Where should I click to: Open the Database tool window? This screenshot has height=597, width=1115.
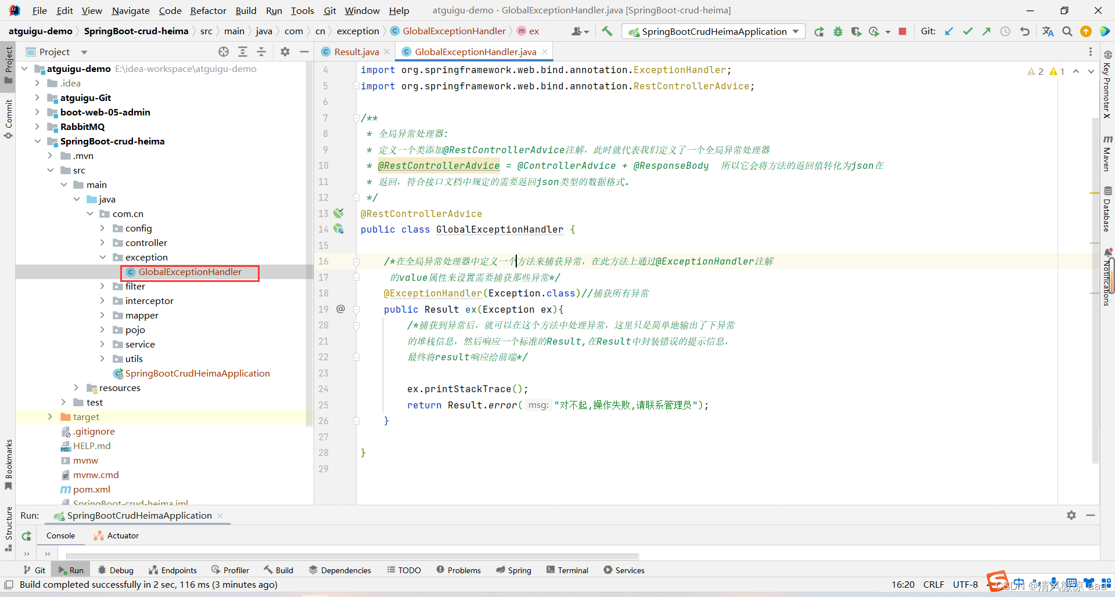coord(1107,209)
